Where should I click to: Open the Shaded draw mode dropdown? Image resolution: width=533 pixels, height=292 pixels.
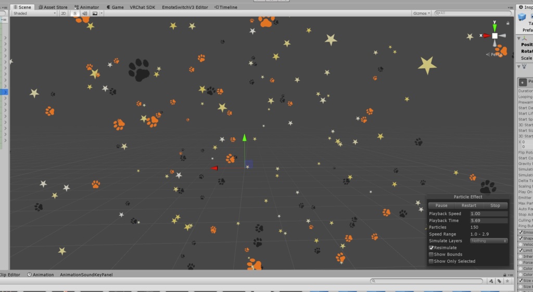[x=34, y=13]
